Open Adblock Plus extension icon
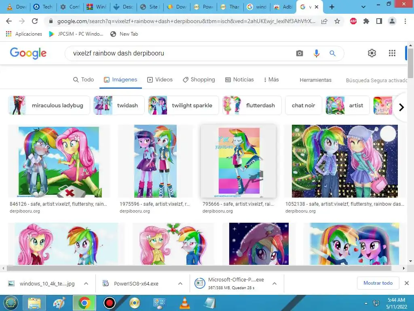Screen dimensions: 414x311 [x=353, y=21]
